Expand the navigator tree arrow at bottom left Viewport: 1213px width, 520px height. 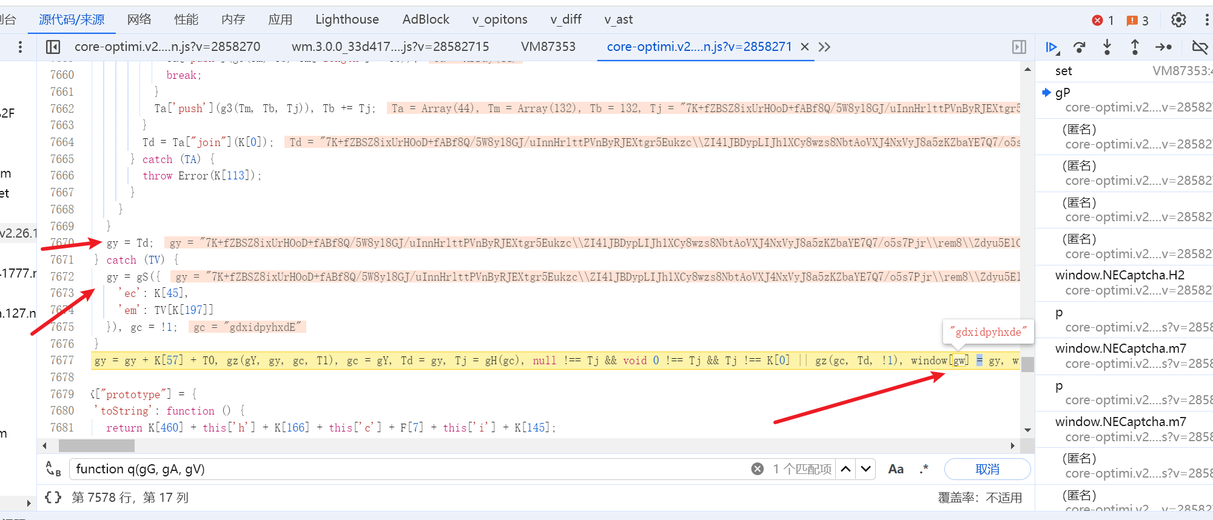pyautogui.click(x=28, y=503)
